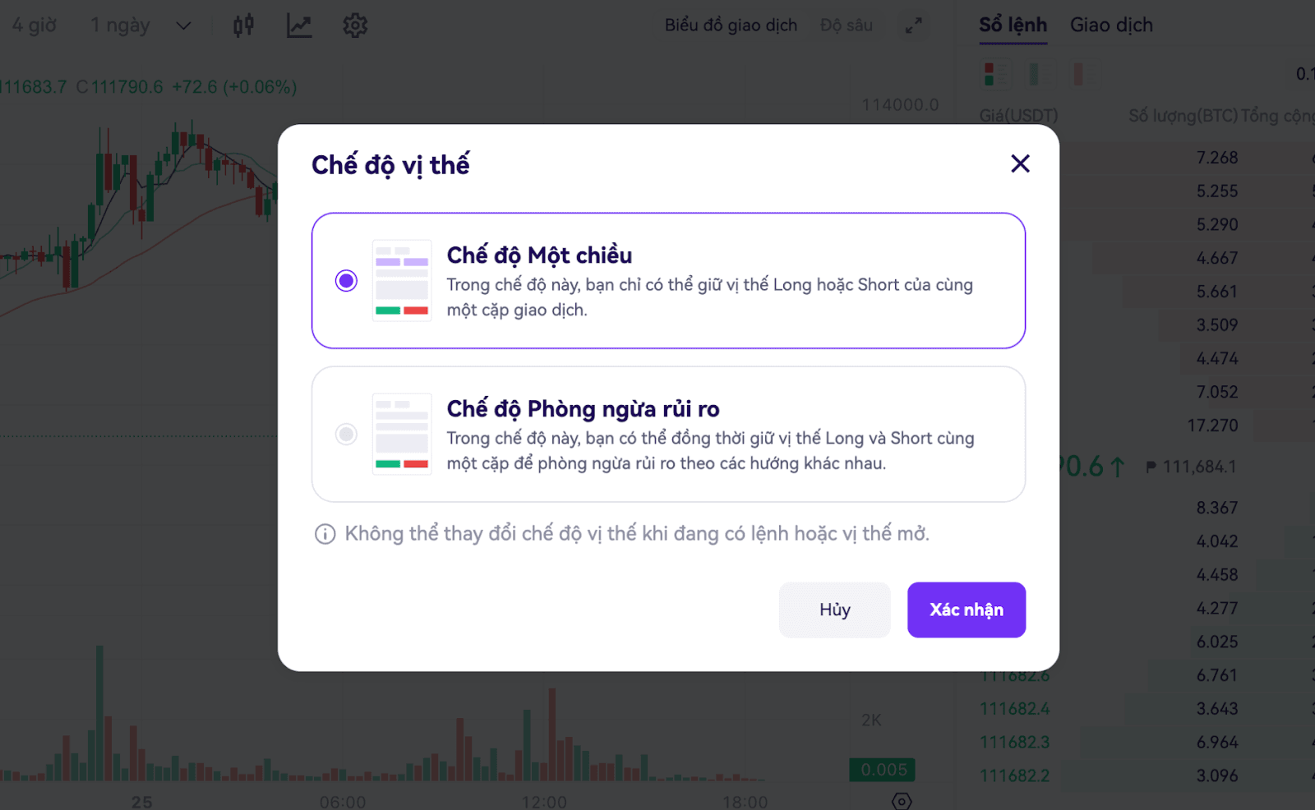The height and width of the screenshot is (810, 1315).
Task: Click the info icon beside the warning note
Action: click(x=325, y=535)
